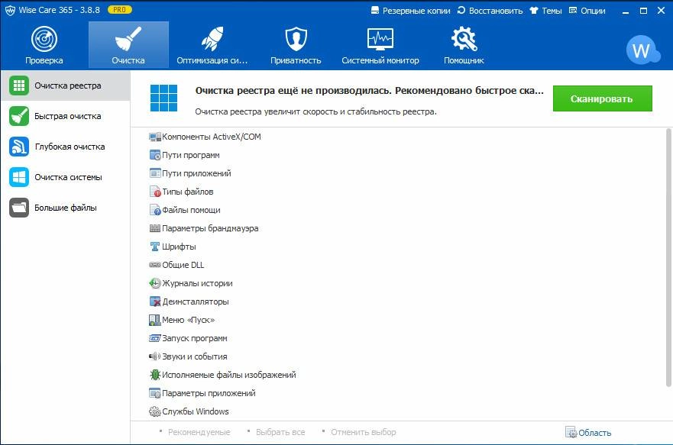Open the Проверка radar icon
Image resolution: width=673 pixels, height=445 pixels.
click(44, 39)
